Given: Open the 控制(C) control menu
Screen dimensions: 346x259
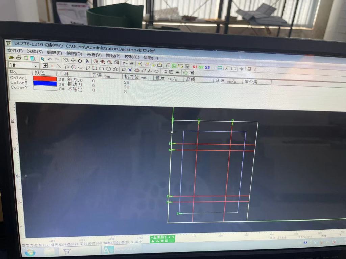Looking at the screenshot, I should [131, 57].
